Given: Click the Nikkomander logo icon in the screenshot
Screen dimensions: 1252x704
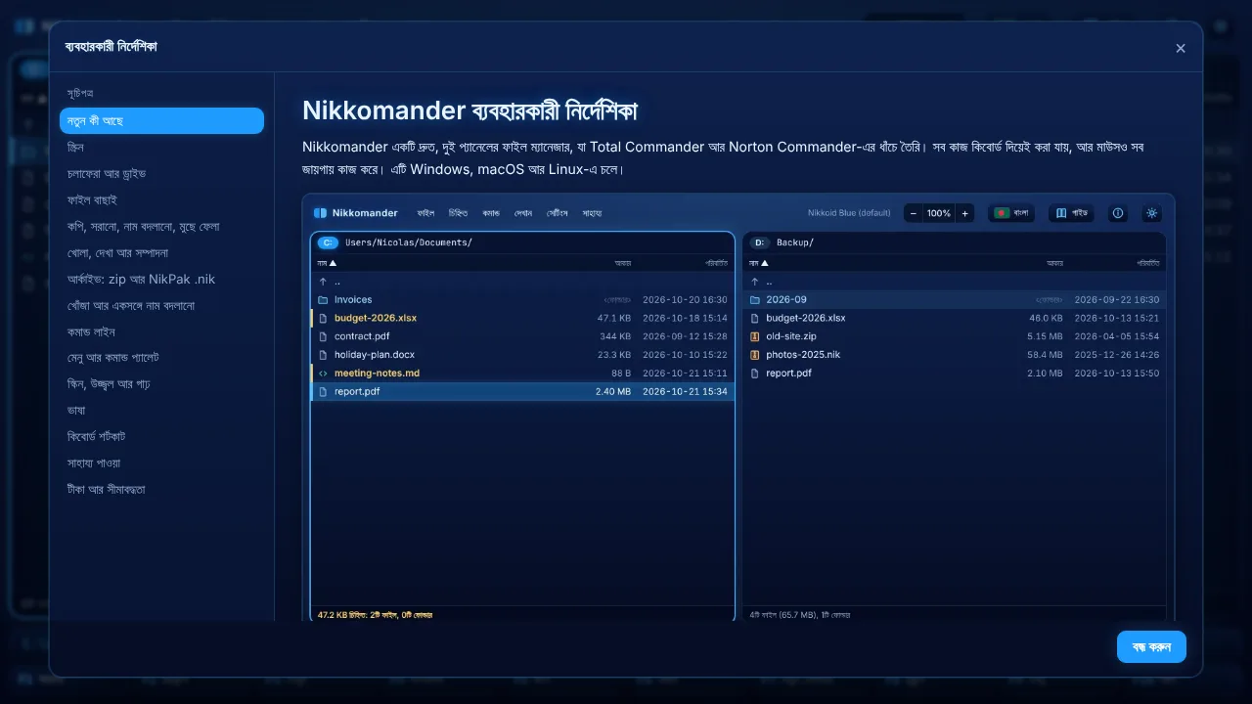Looking at the screenshot, I should (320, 213).
